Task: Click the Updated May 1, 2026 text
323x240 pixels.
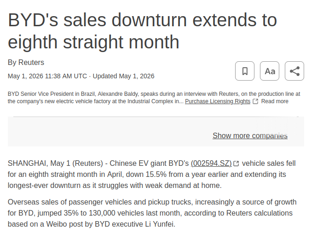Action: 123,76
